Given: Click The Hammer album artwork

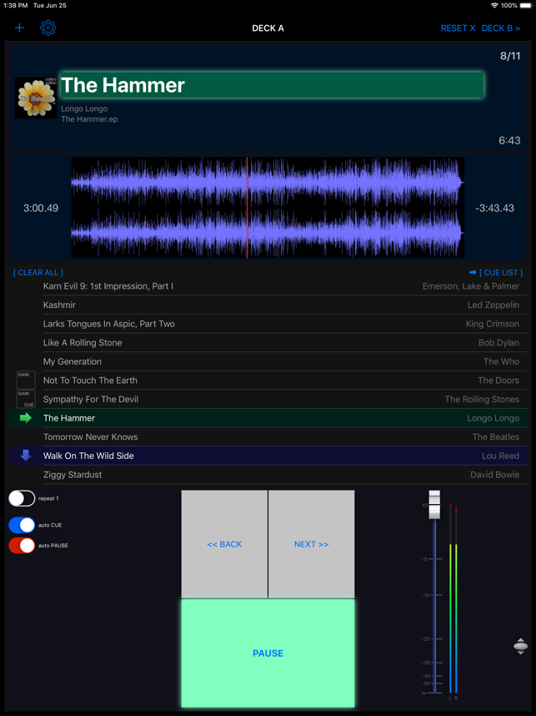Looking at the screenshot, I should point(36,98).
